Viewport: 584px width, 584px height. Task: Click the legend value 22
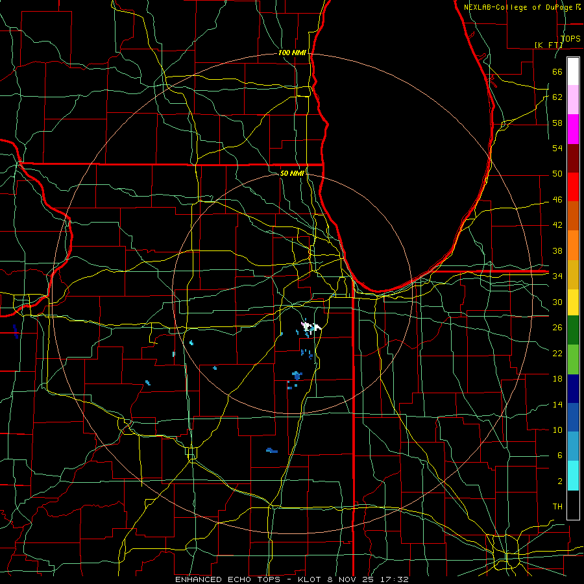557,353
